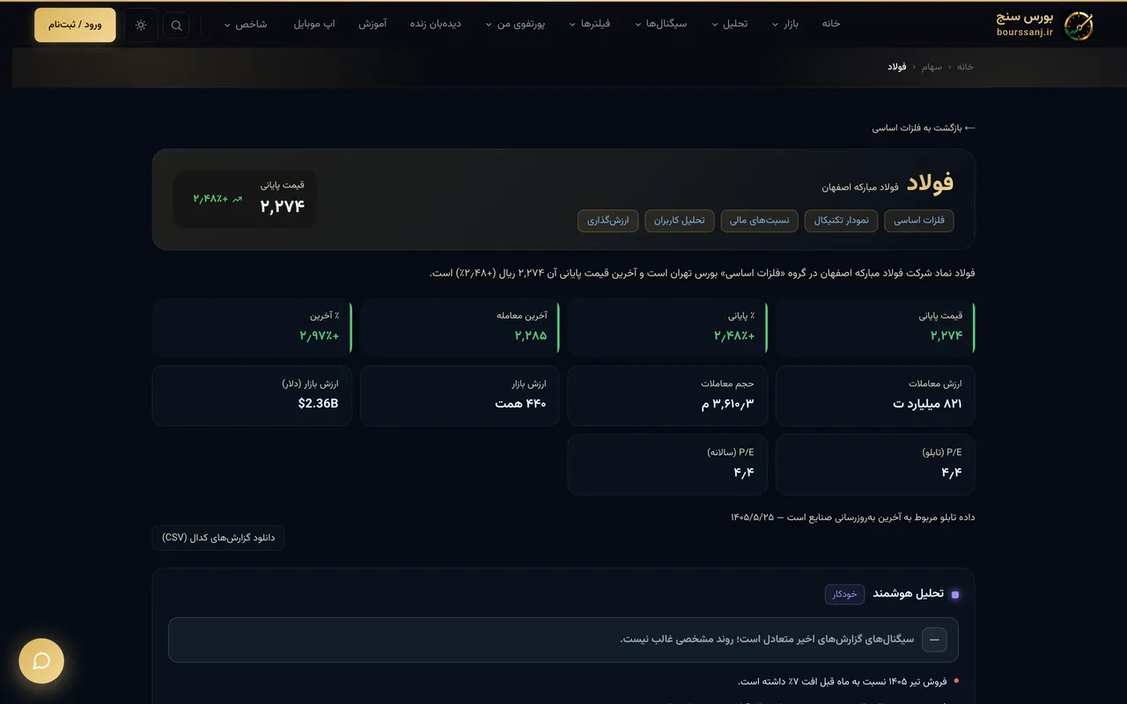
Task: Open the نسبت‌های مالی chip
Action: pyautogui.click(x=759, y=221)
